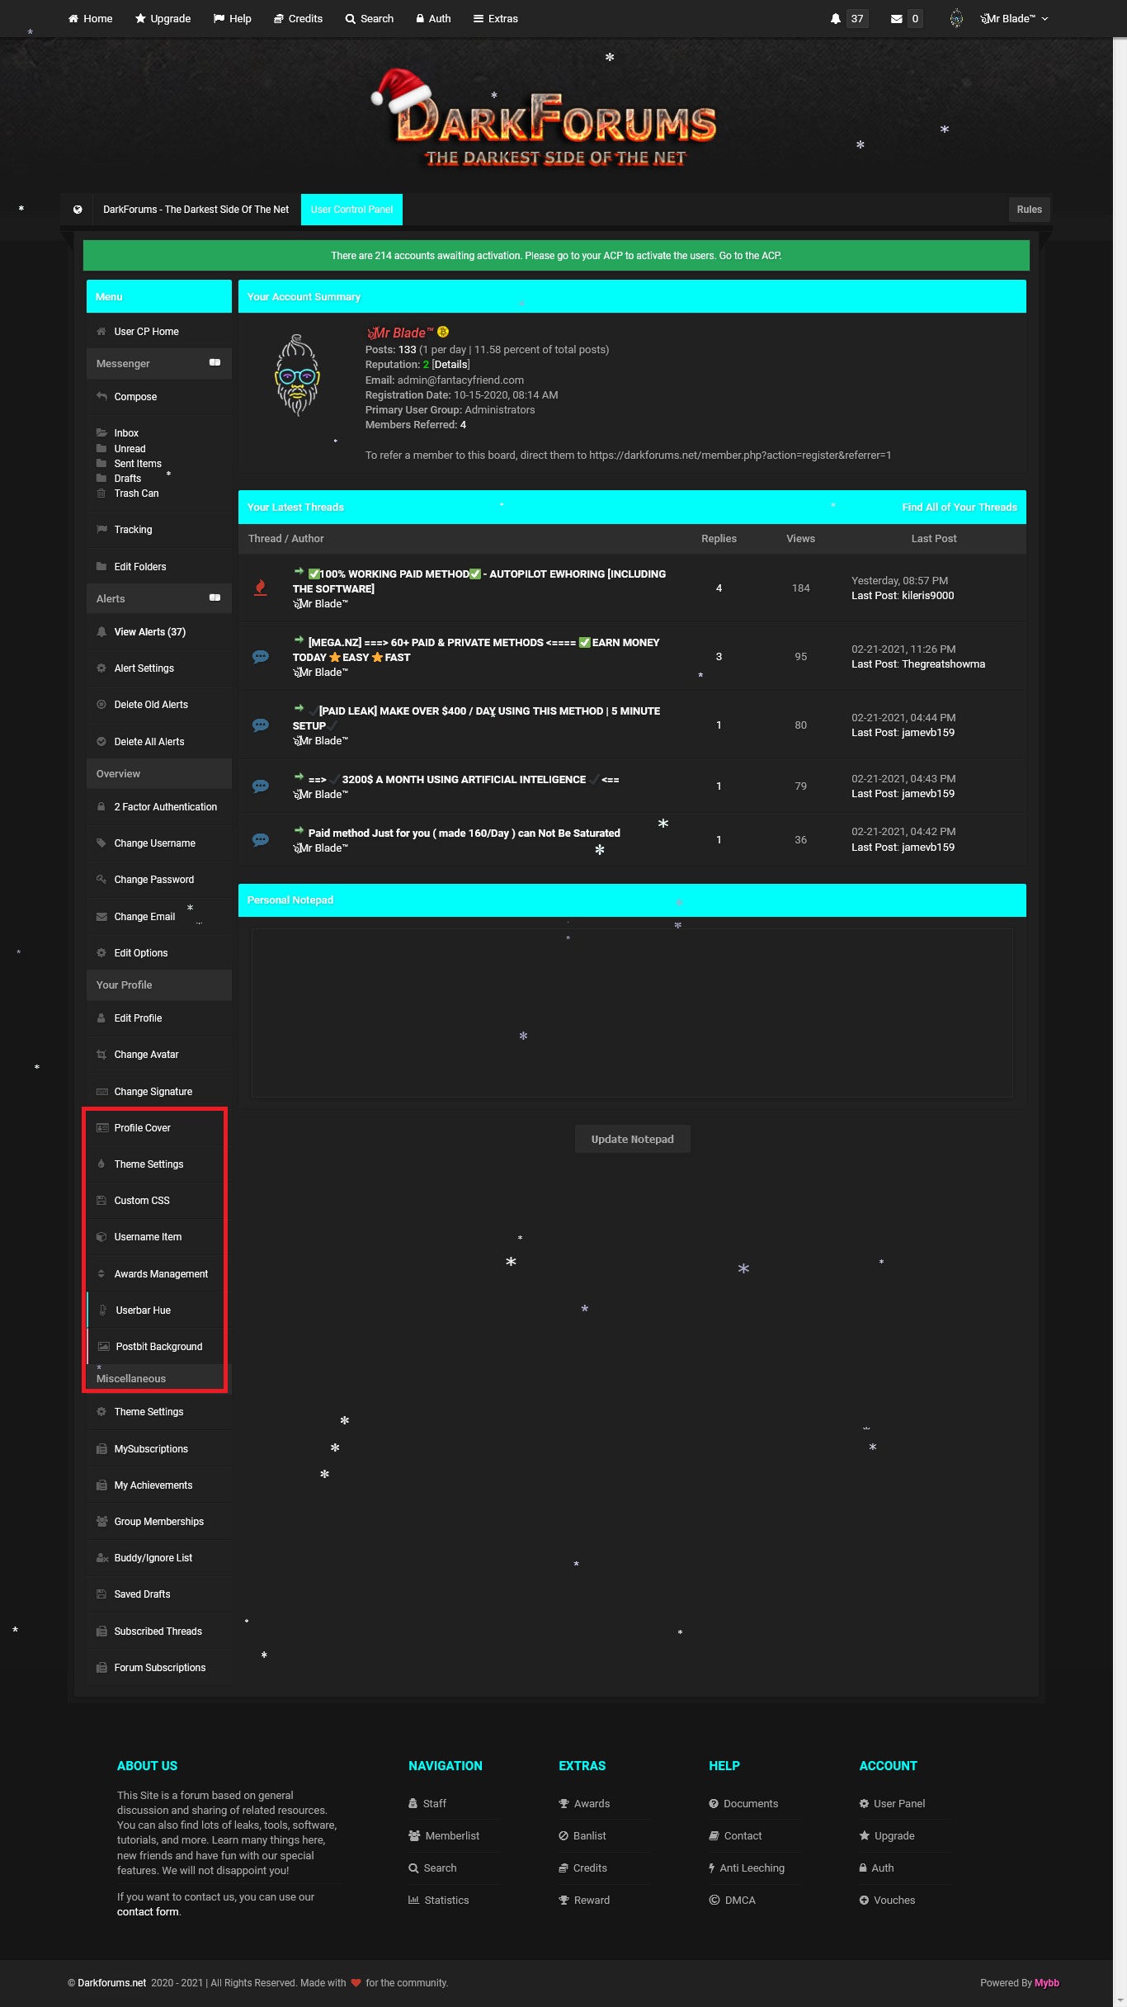Click the Userbar Hue thermometer icon

103,1310
